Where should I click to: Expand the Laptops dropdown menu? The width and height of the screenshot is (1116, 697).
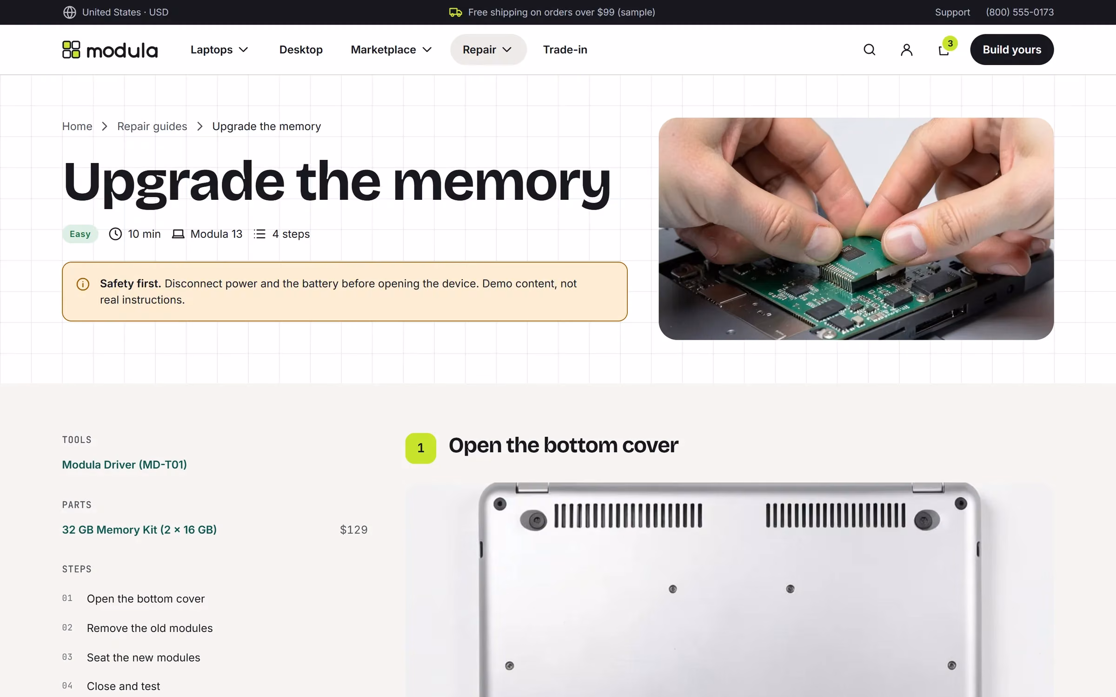[219, 50]
